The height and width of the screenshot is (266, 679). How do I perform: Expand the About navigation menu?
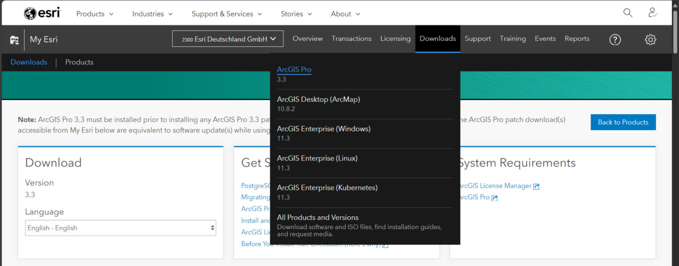coord(345,14)
